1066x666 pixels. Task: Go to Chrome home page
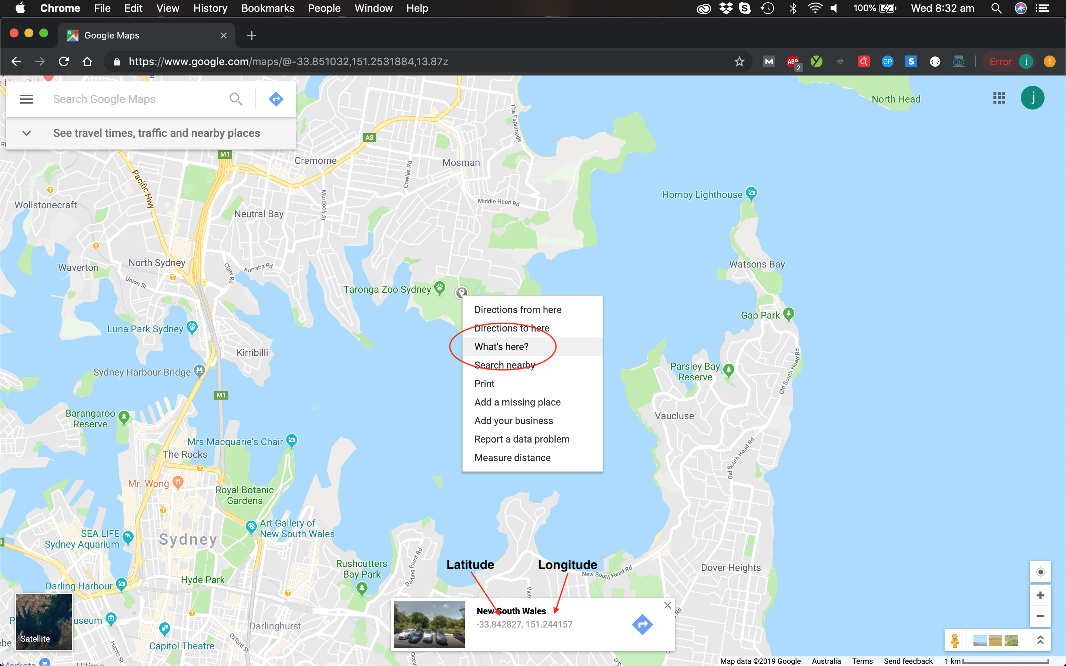click(87, 62)
